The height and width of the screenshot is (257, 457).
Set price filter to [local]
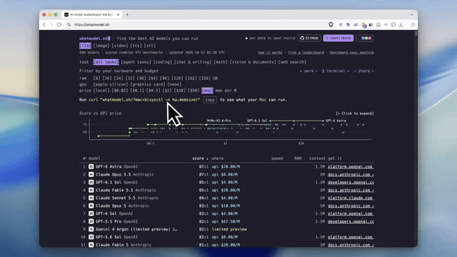pyautogui.click(x=101, y=91)
